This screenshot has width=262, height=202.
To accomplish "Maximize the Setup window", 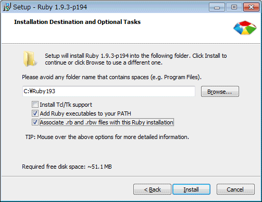I will pyautogui.click(x=234, y=7).
